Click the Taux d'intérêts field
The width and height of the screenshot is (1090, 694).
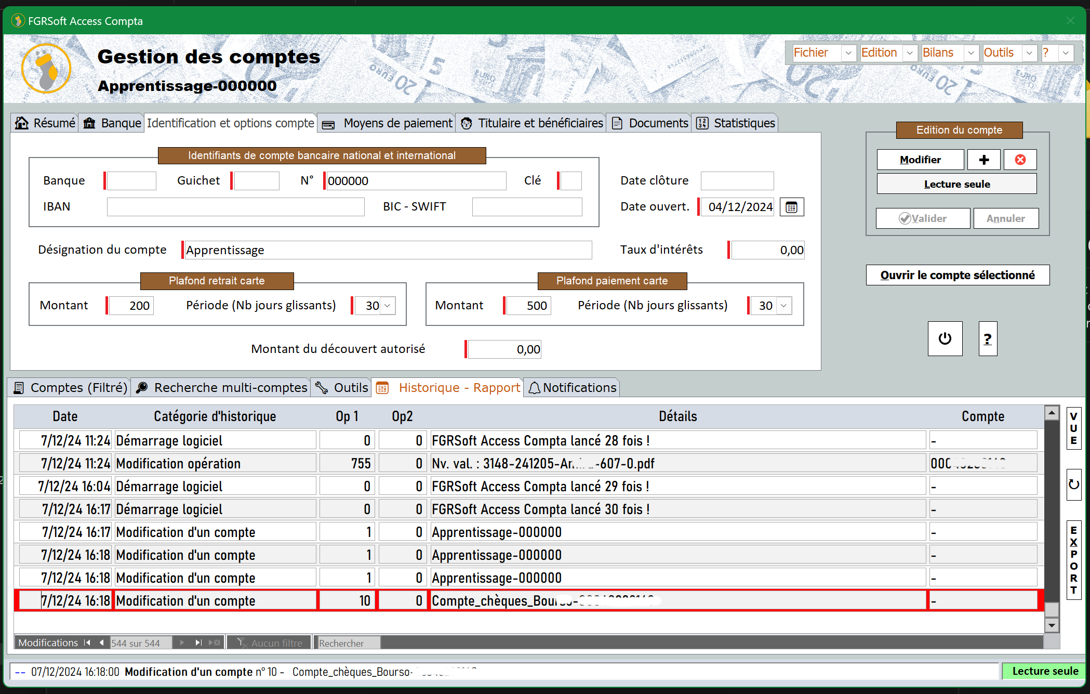click(767, 250)
